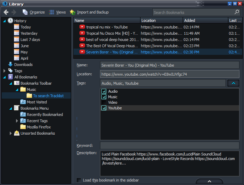244x185 pixels.
Task: Check the Video tag checkbox
Action: tap(104, 102)
